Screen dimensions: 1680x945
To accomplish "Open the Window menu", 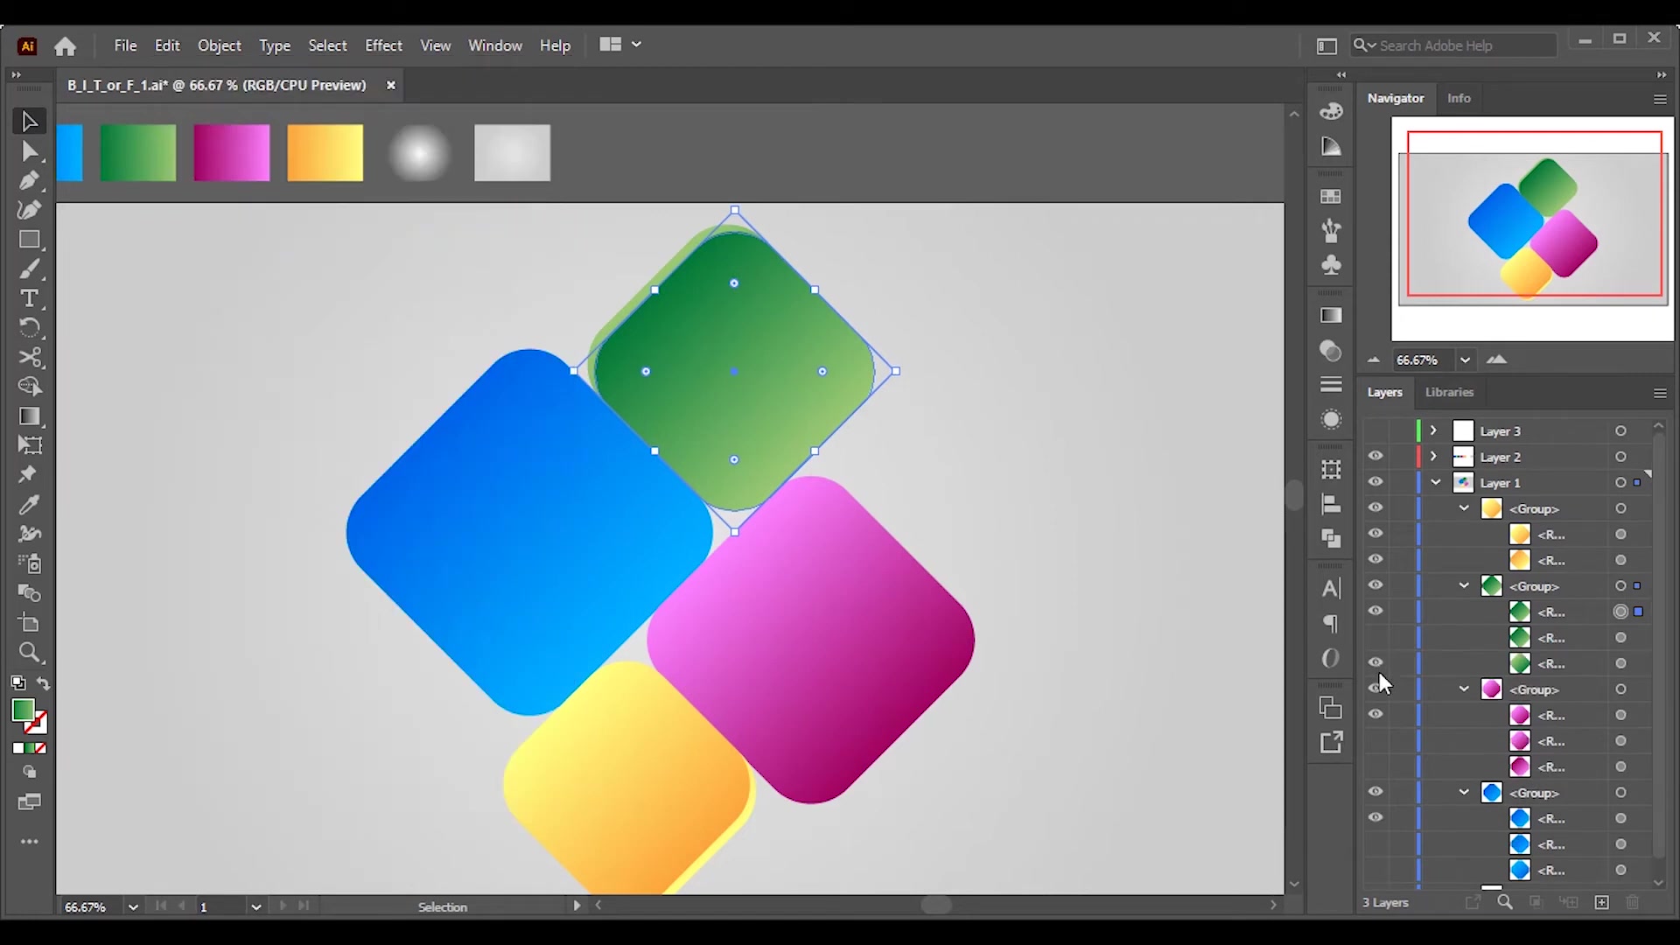I will 495,45.
